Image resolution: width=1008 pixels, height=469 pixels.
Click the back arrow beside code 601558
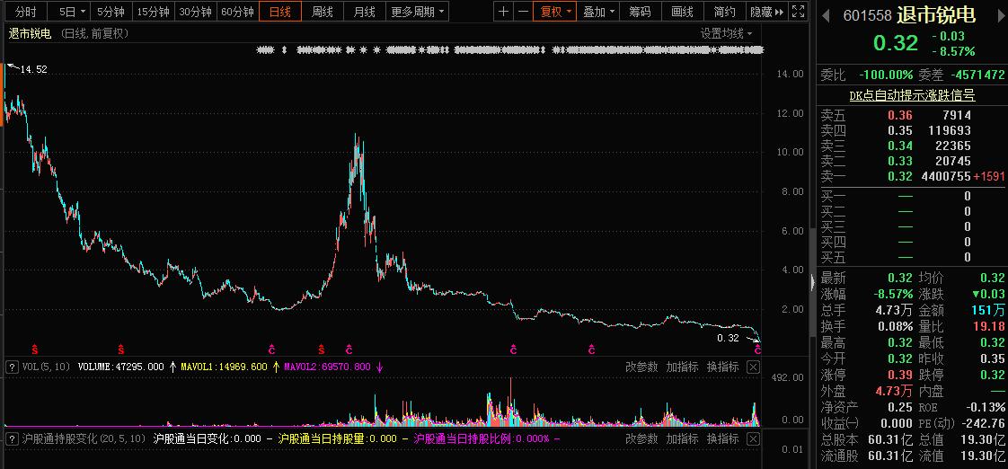click(x=826, y=14)
